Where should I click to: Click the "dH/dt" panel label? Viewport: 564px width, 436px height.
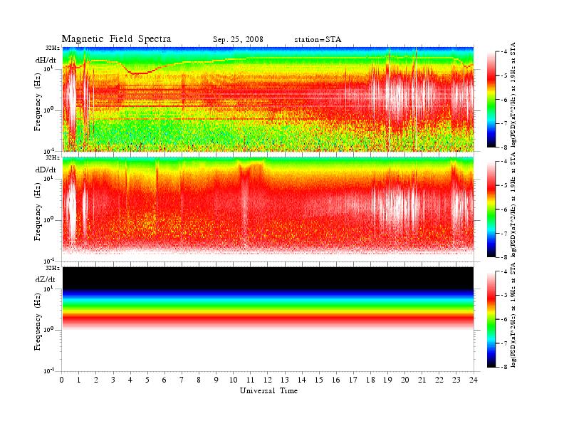[46, 61]
